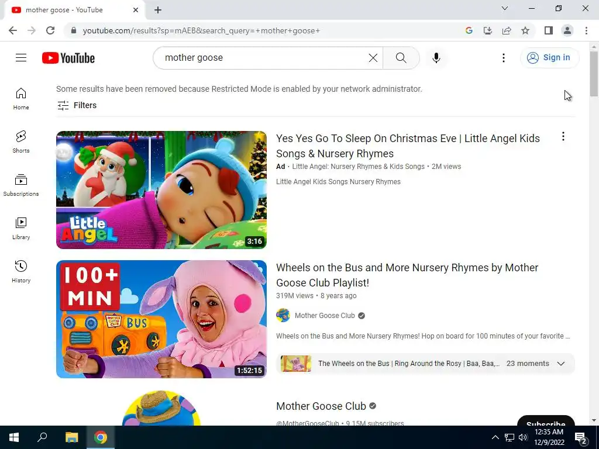Toggle Chrome side panel
Viewport: 599px width, 449px height.
[x=549, y=30]
